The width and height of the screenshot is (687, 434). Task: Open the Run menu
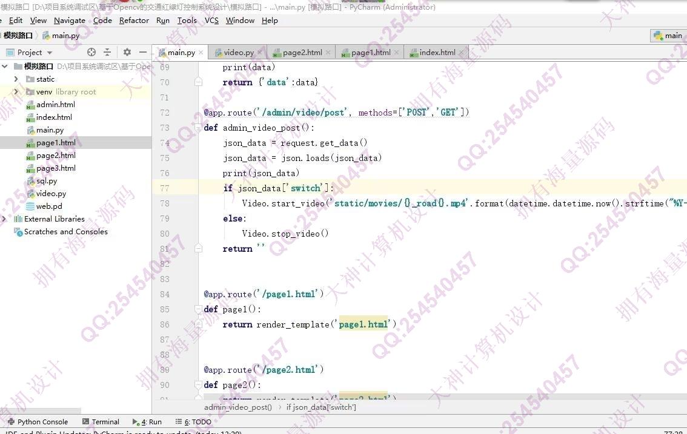click(162, 21)
